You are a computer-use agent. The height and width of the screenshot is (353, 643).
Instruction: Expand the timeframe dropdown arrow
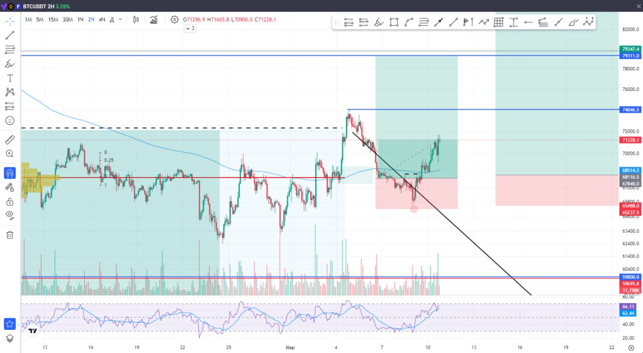click(121, 20)
